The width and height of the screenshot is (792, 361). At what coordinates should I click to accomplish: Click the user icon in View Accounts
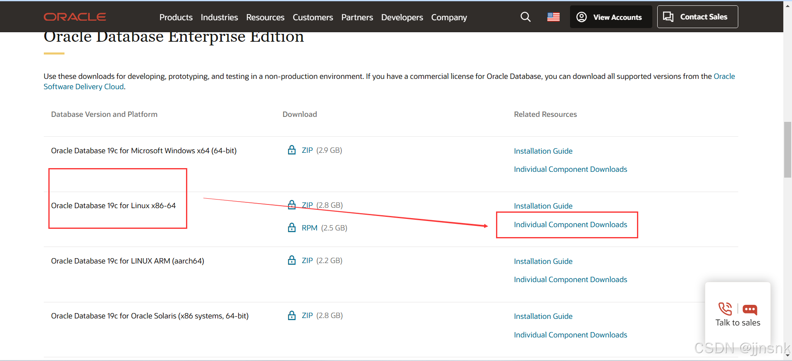pos(582,17)
